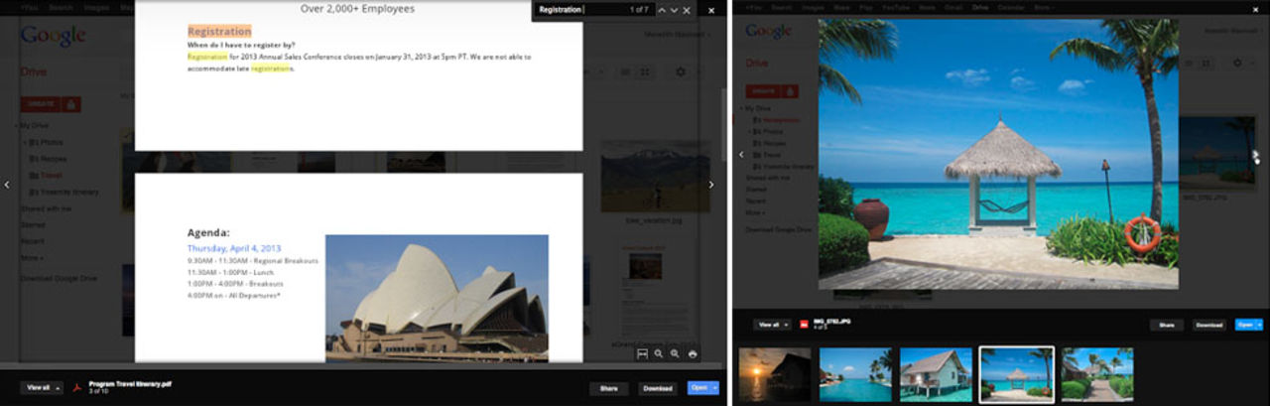Click the Download button in the photo preview
The width and height of the screenshot is (1270, 406).
click(1208, 325)
